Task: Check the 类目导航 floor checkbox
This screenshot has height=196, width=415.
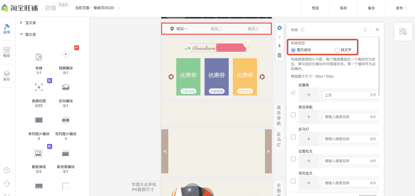Action: (x=293, y=115)
